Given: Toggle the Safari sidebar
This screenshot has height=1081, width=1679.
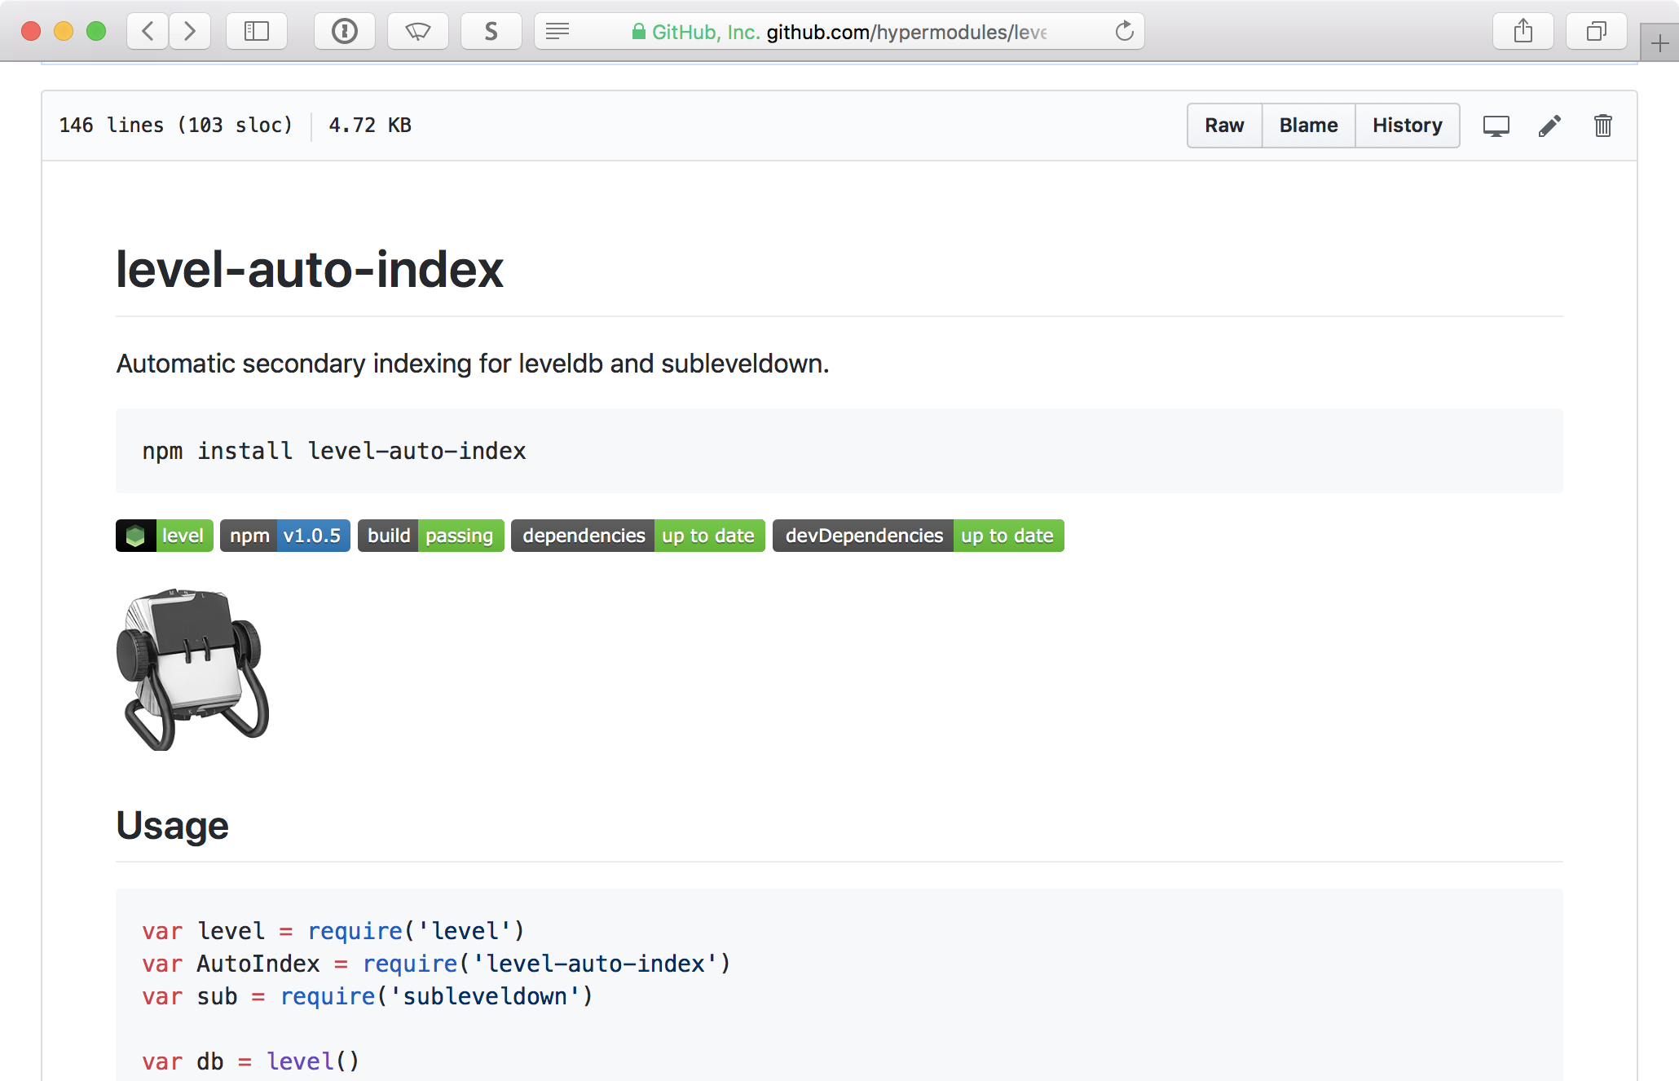Looking at the screenshot, I should click(256, 31).
